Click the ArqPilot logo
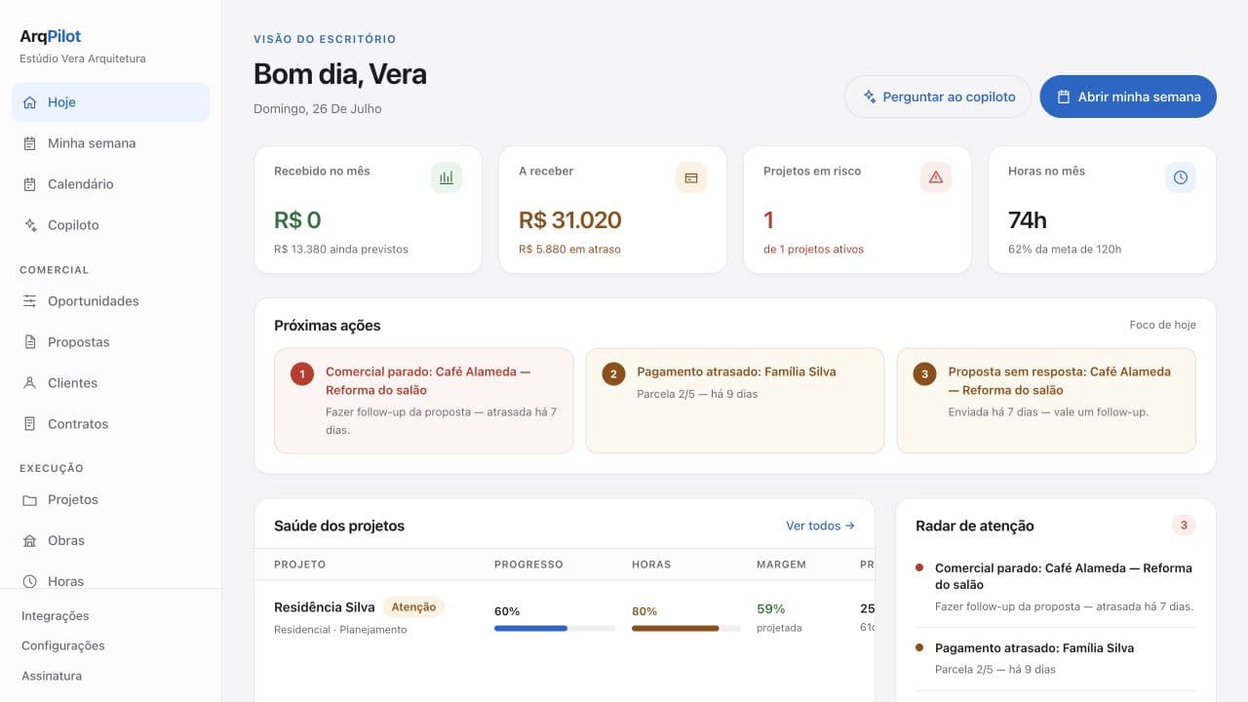1248x702 pixels. [x=51, y=36]
